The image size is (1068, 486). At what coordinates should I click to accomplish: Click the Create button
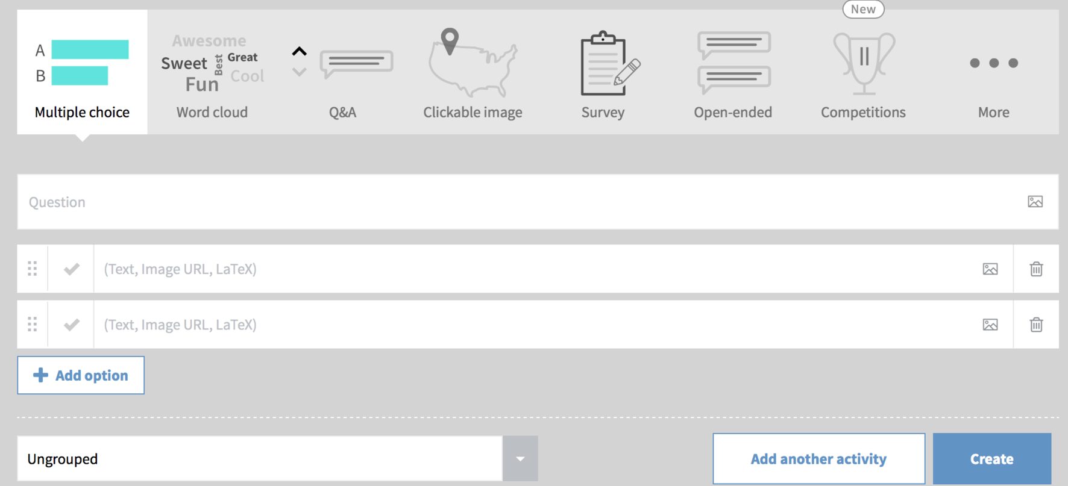992,459
